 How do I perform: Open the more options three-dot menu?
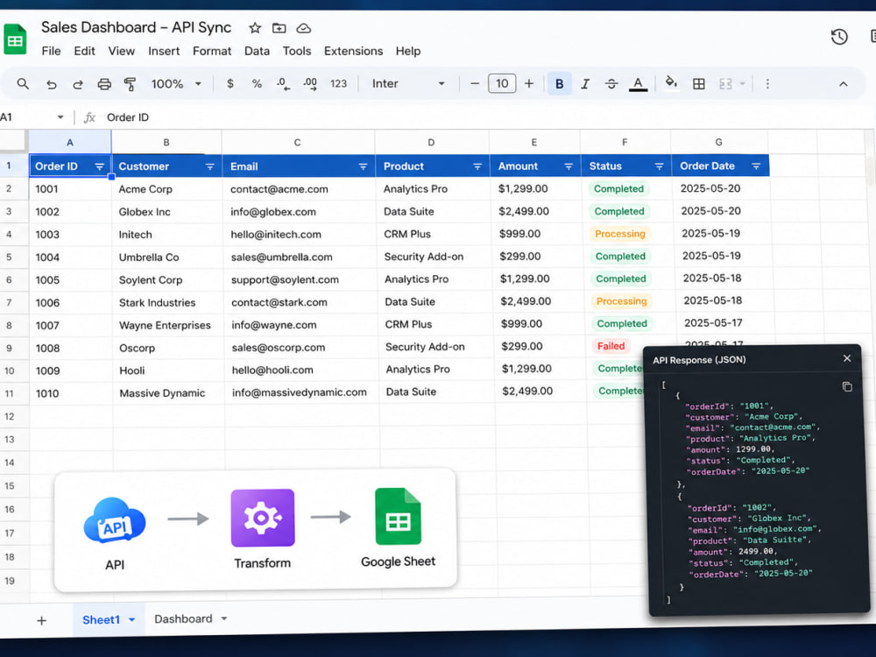click(x=767, y=84)
